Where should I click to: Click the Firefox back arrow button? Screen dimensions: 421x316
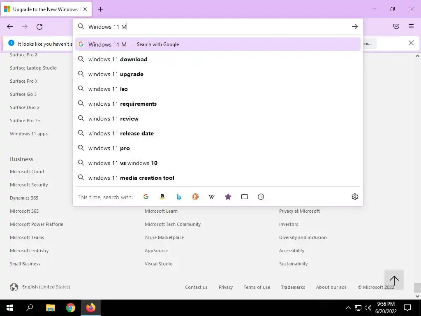(10, 27)
